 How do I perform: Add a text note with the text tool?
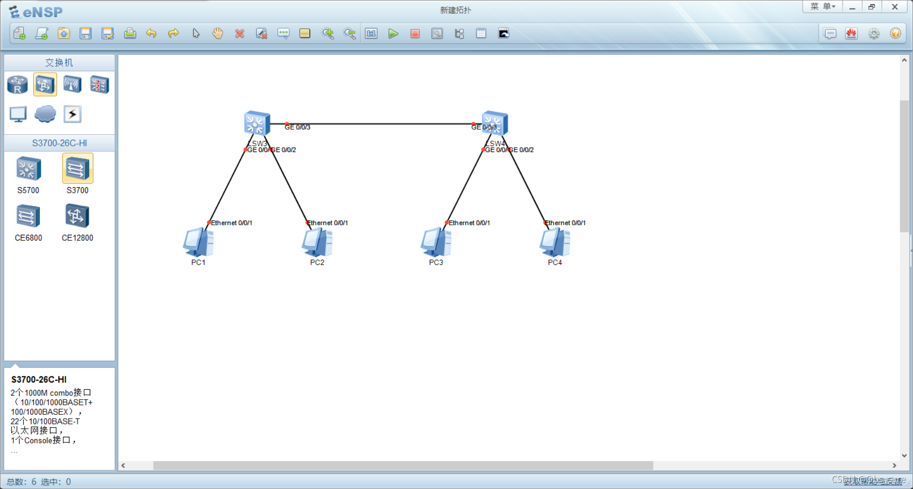coord(283,33)
